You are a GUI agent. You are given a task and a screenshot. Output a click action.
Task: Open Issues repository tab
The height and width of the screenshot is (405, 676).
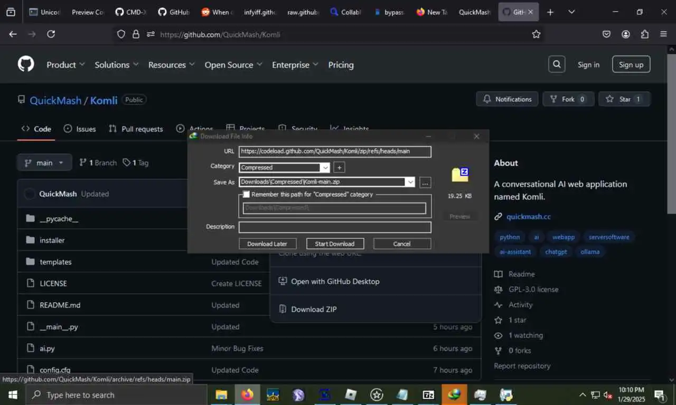[80, 129]
